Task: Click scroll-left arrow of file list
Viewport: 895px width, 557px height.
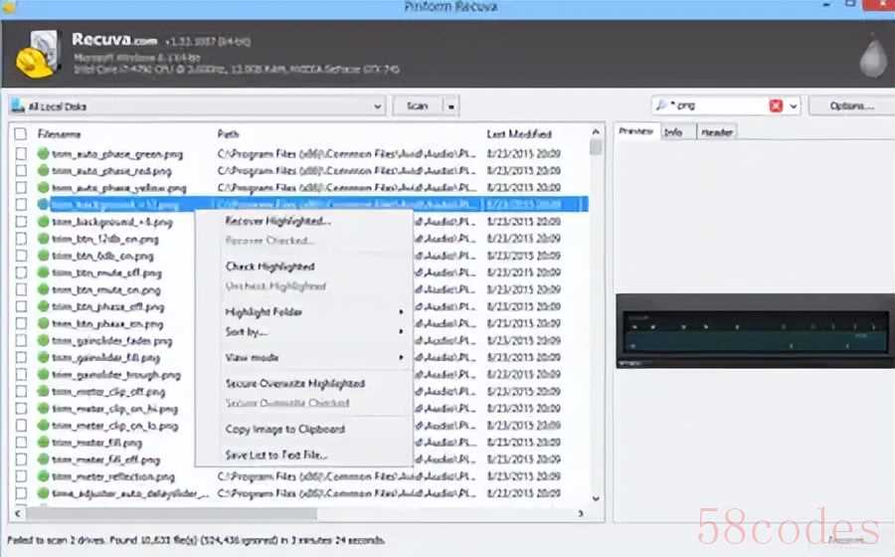Action: pyautogui.click(x=18, y=513)
